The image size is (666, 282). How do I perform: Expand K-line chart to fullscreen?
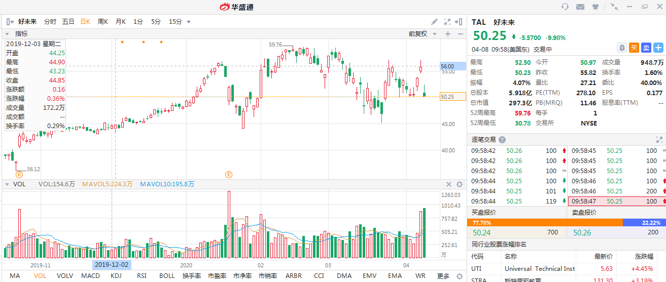tap(447, 22)
